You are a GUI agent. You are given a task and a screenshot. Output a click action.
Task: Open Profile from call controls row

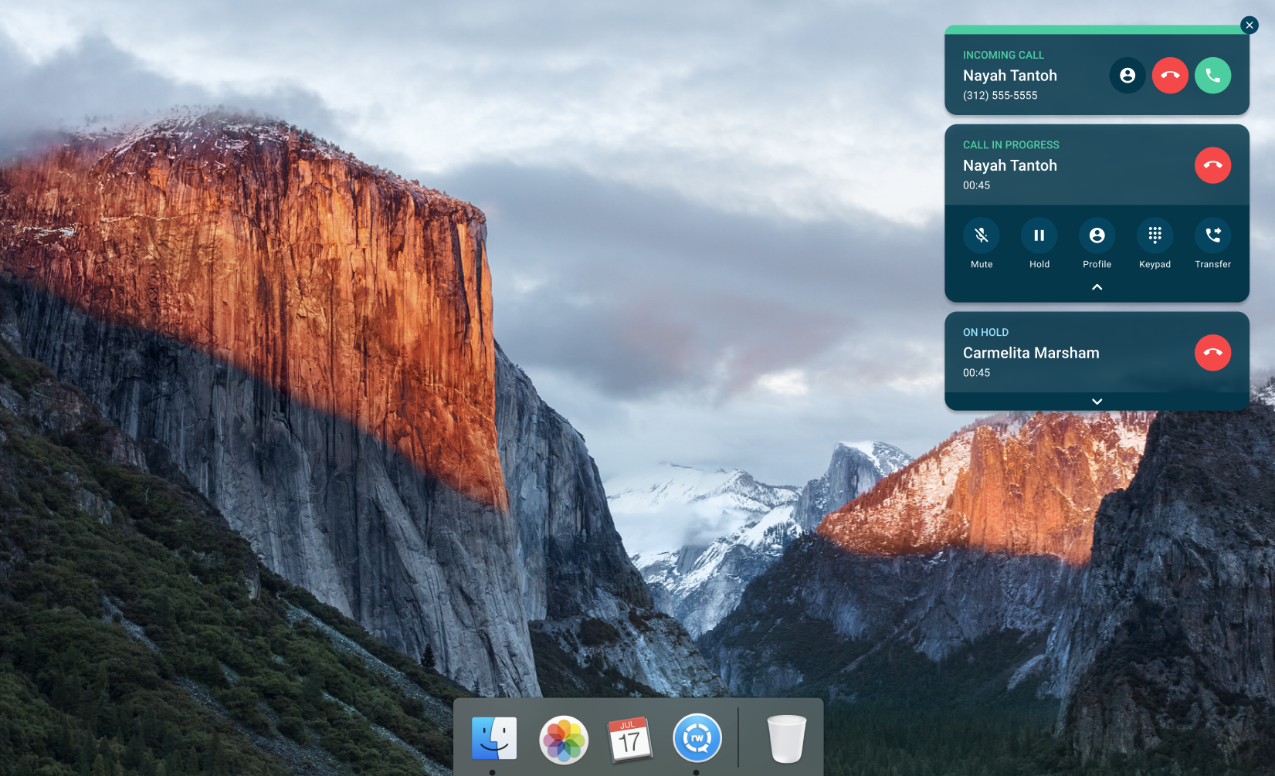pos(1097,236)
